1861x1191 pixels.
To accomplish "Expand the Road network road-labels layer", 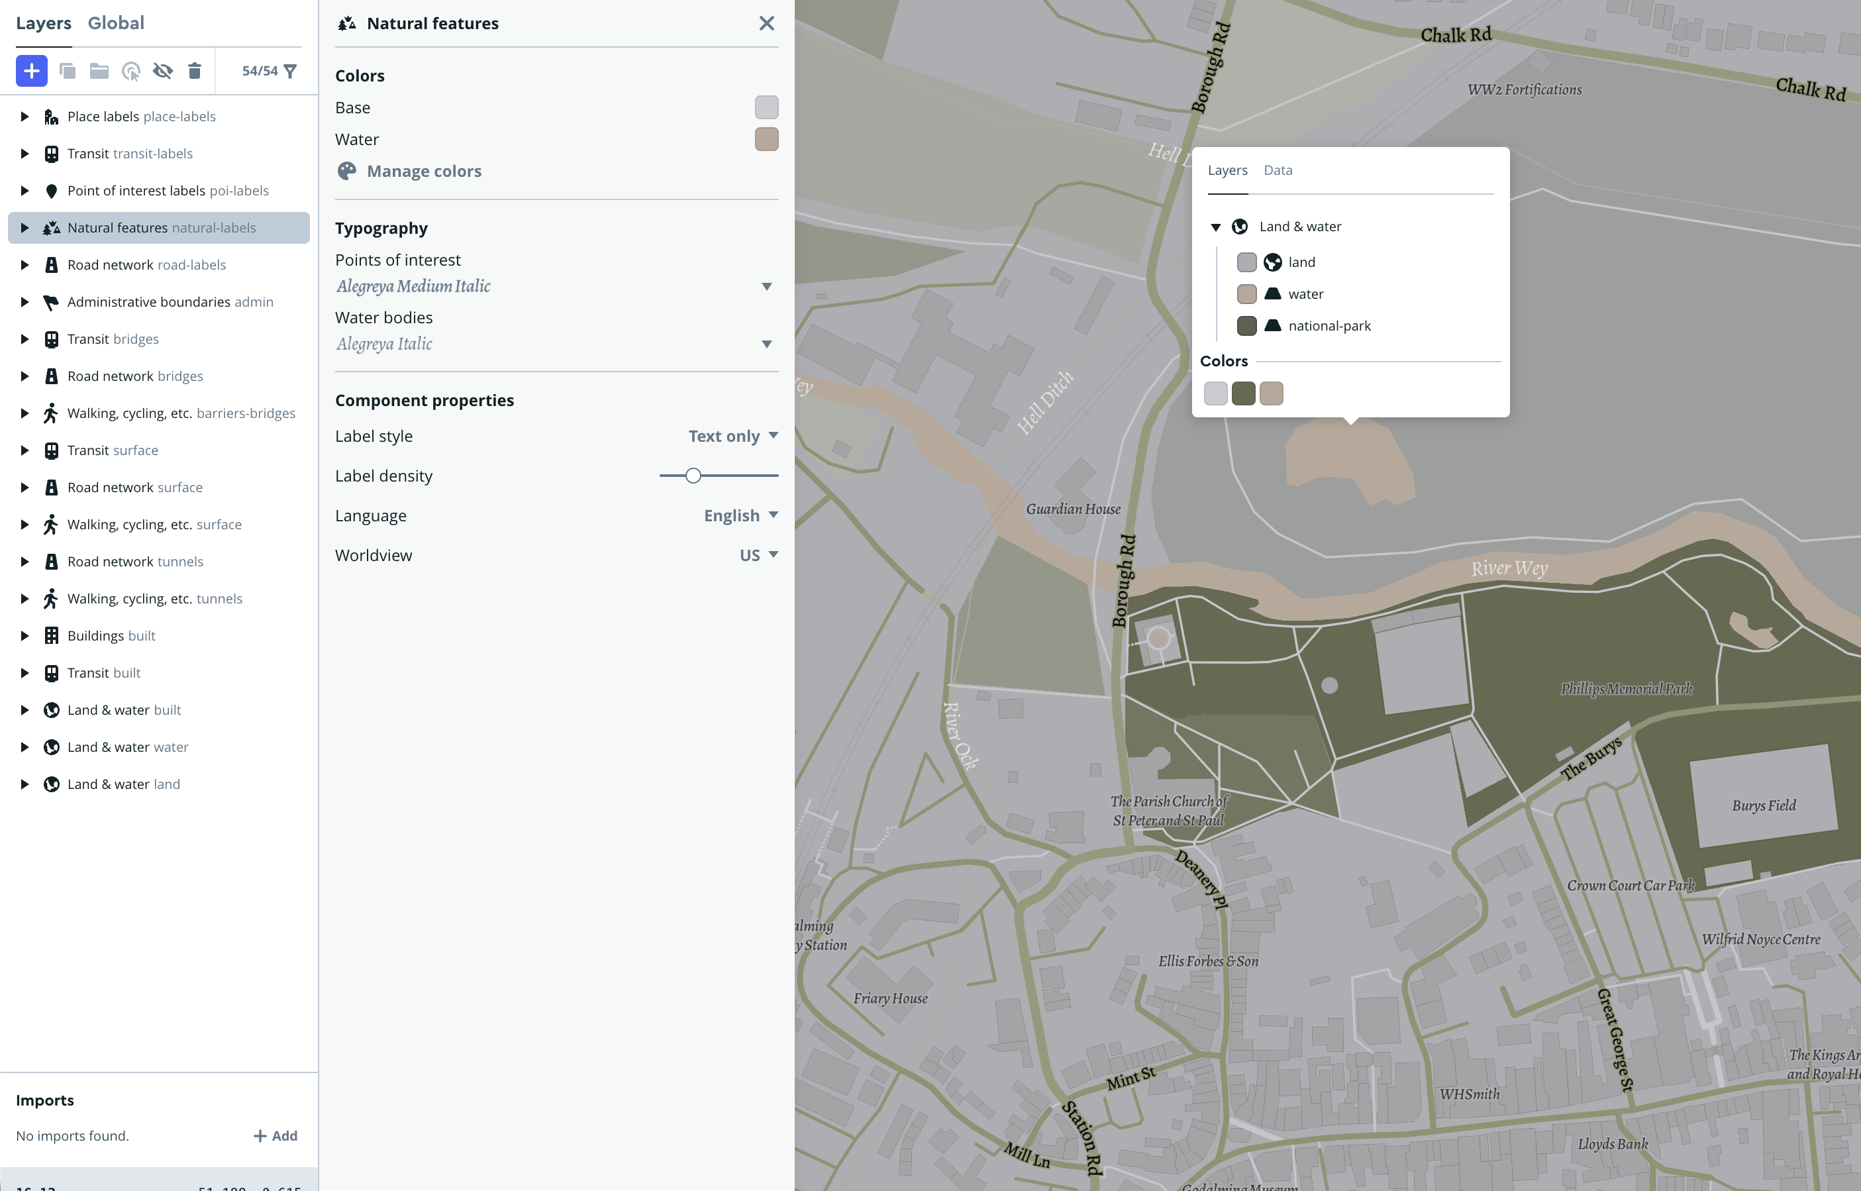I will pos(23,264).
